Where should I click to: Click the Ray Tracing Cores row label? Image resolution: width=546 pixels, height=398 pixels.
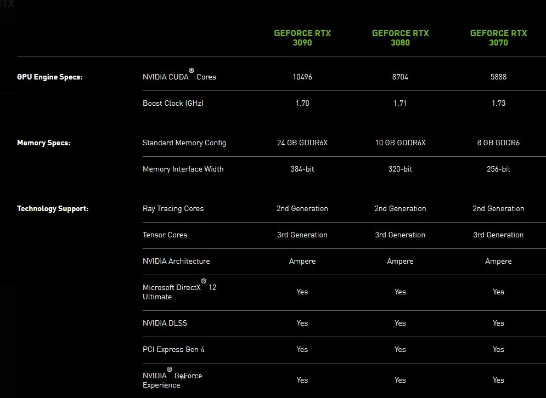(x=173, y=208)
